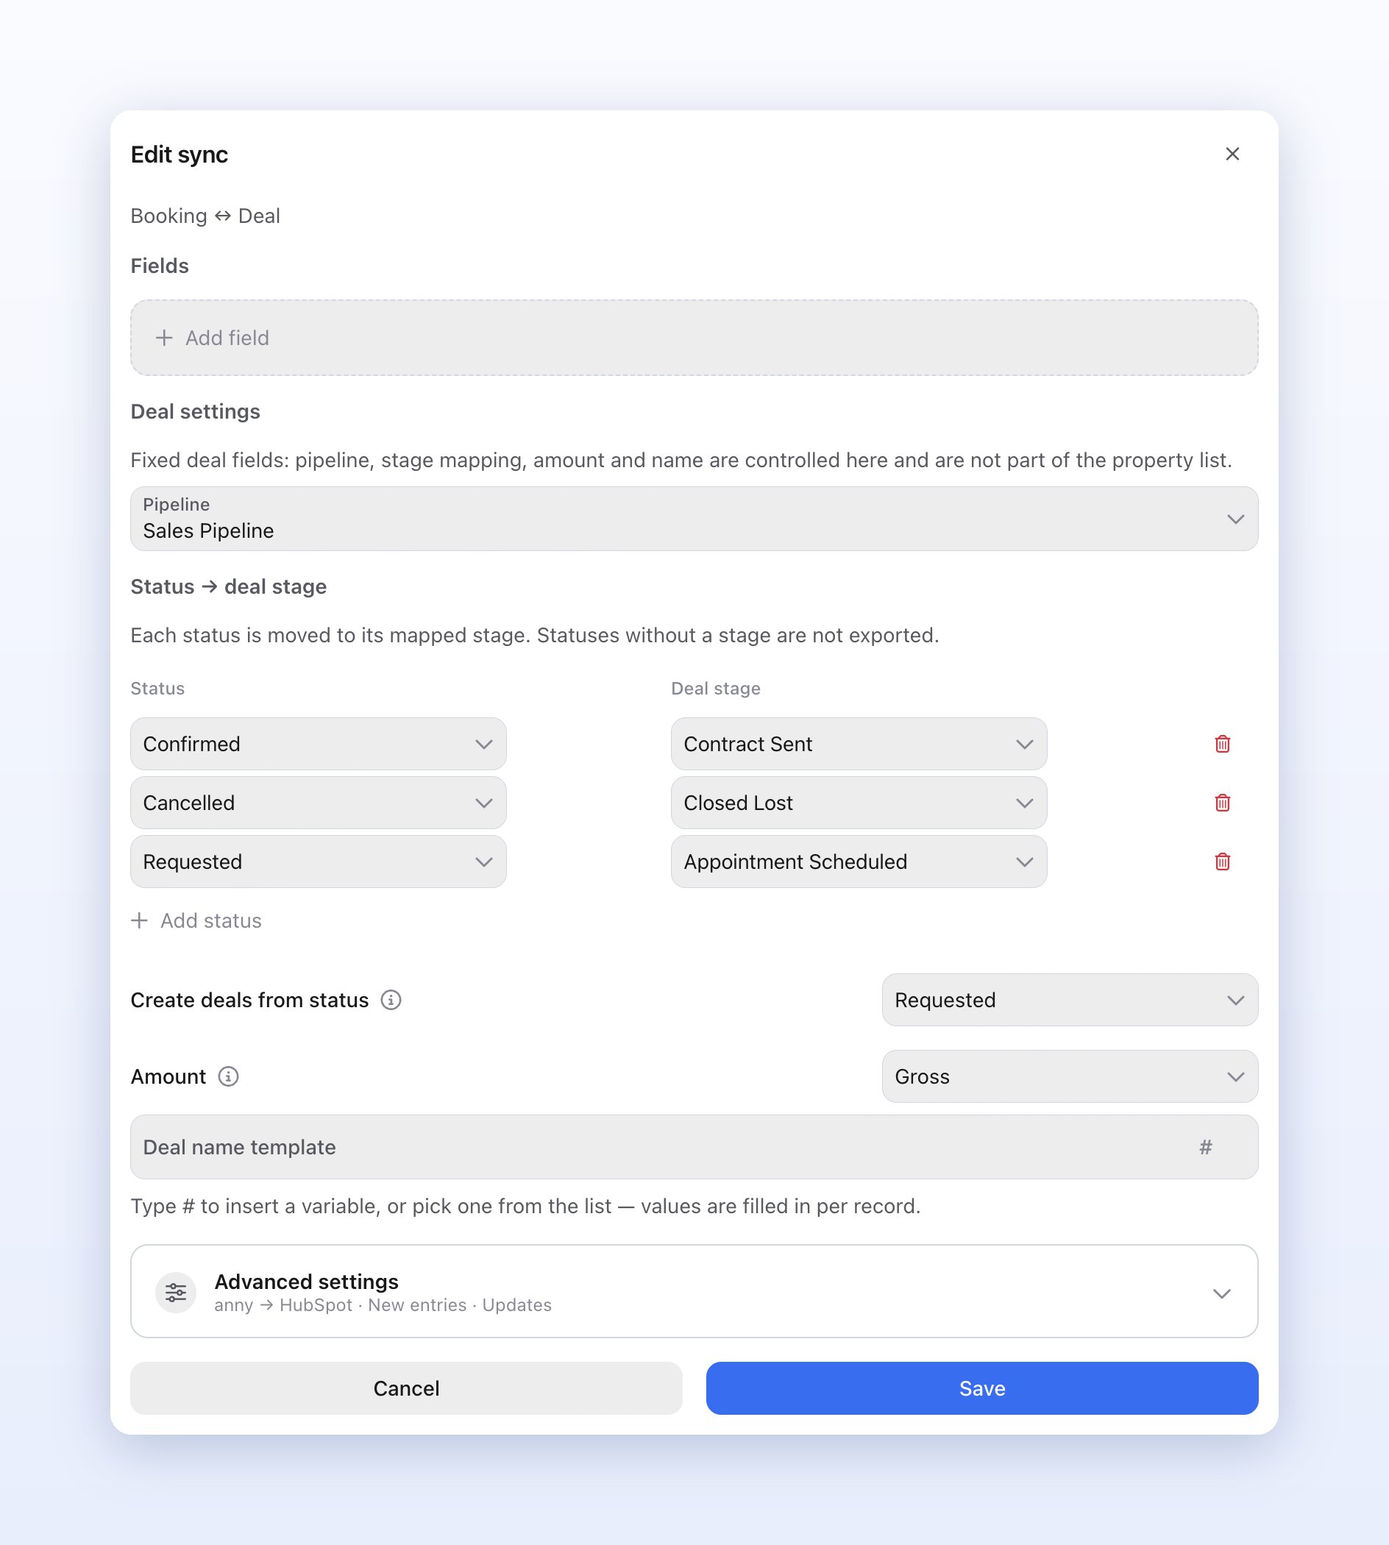Click the Status → deal stage heading
1389x1545 pixels.
click(x=228, y=586)
